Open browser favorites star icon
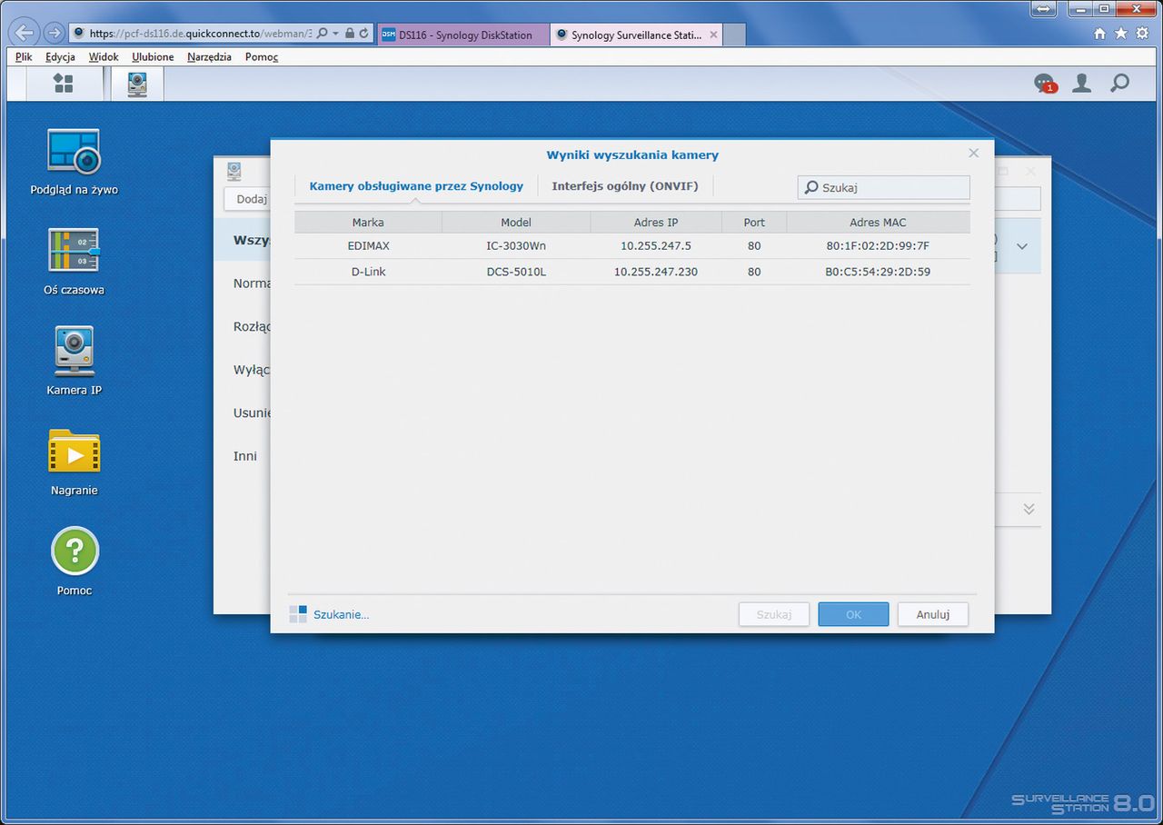This screenshot has height=825, width=1163. pyautogui.click(x=1120, y=34)
